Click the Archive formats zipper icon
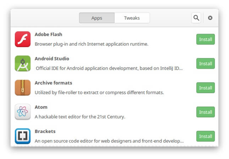The width and height of the screenshot is (229, 159). tap(23, 88)
